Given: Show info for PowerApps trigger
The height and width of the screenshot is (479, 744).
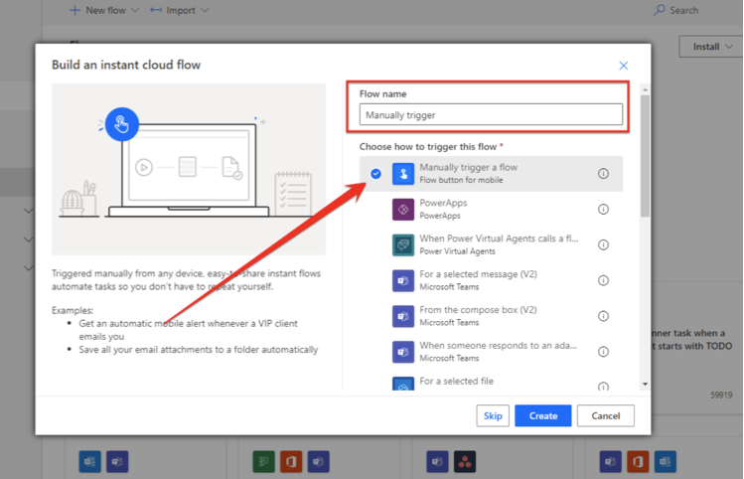Looking at the screenshot, I should tap(603, 210).
